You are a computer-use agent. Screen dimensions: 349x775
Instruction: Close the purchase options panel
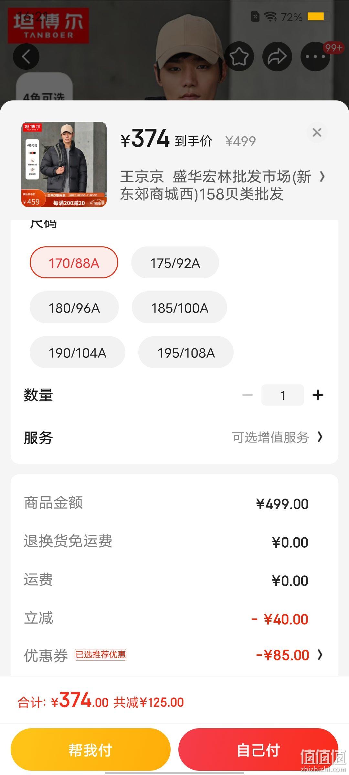pos(317,132)
